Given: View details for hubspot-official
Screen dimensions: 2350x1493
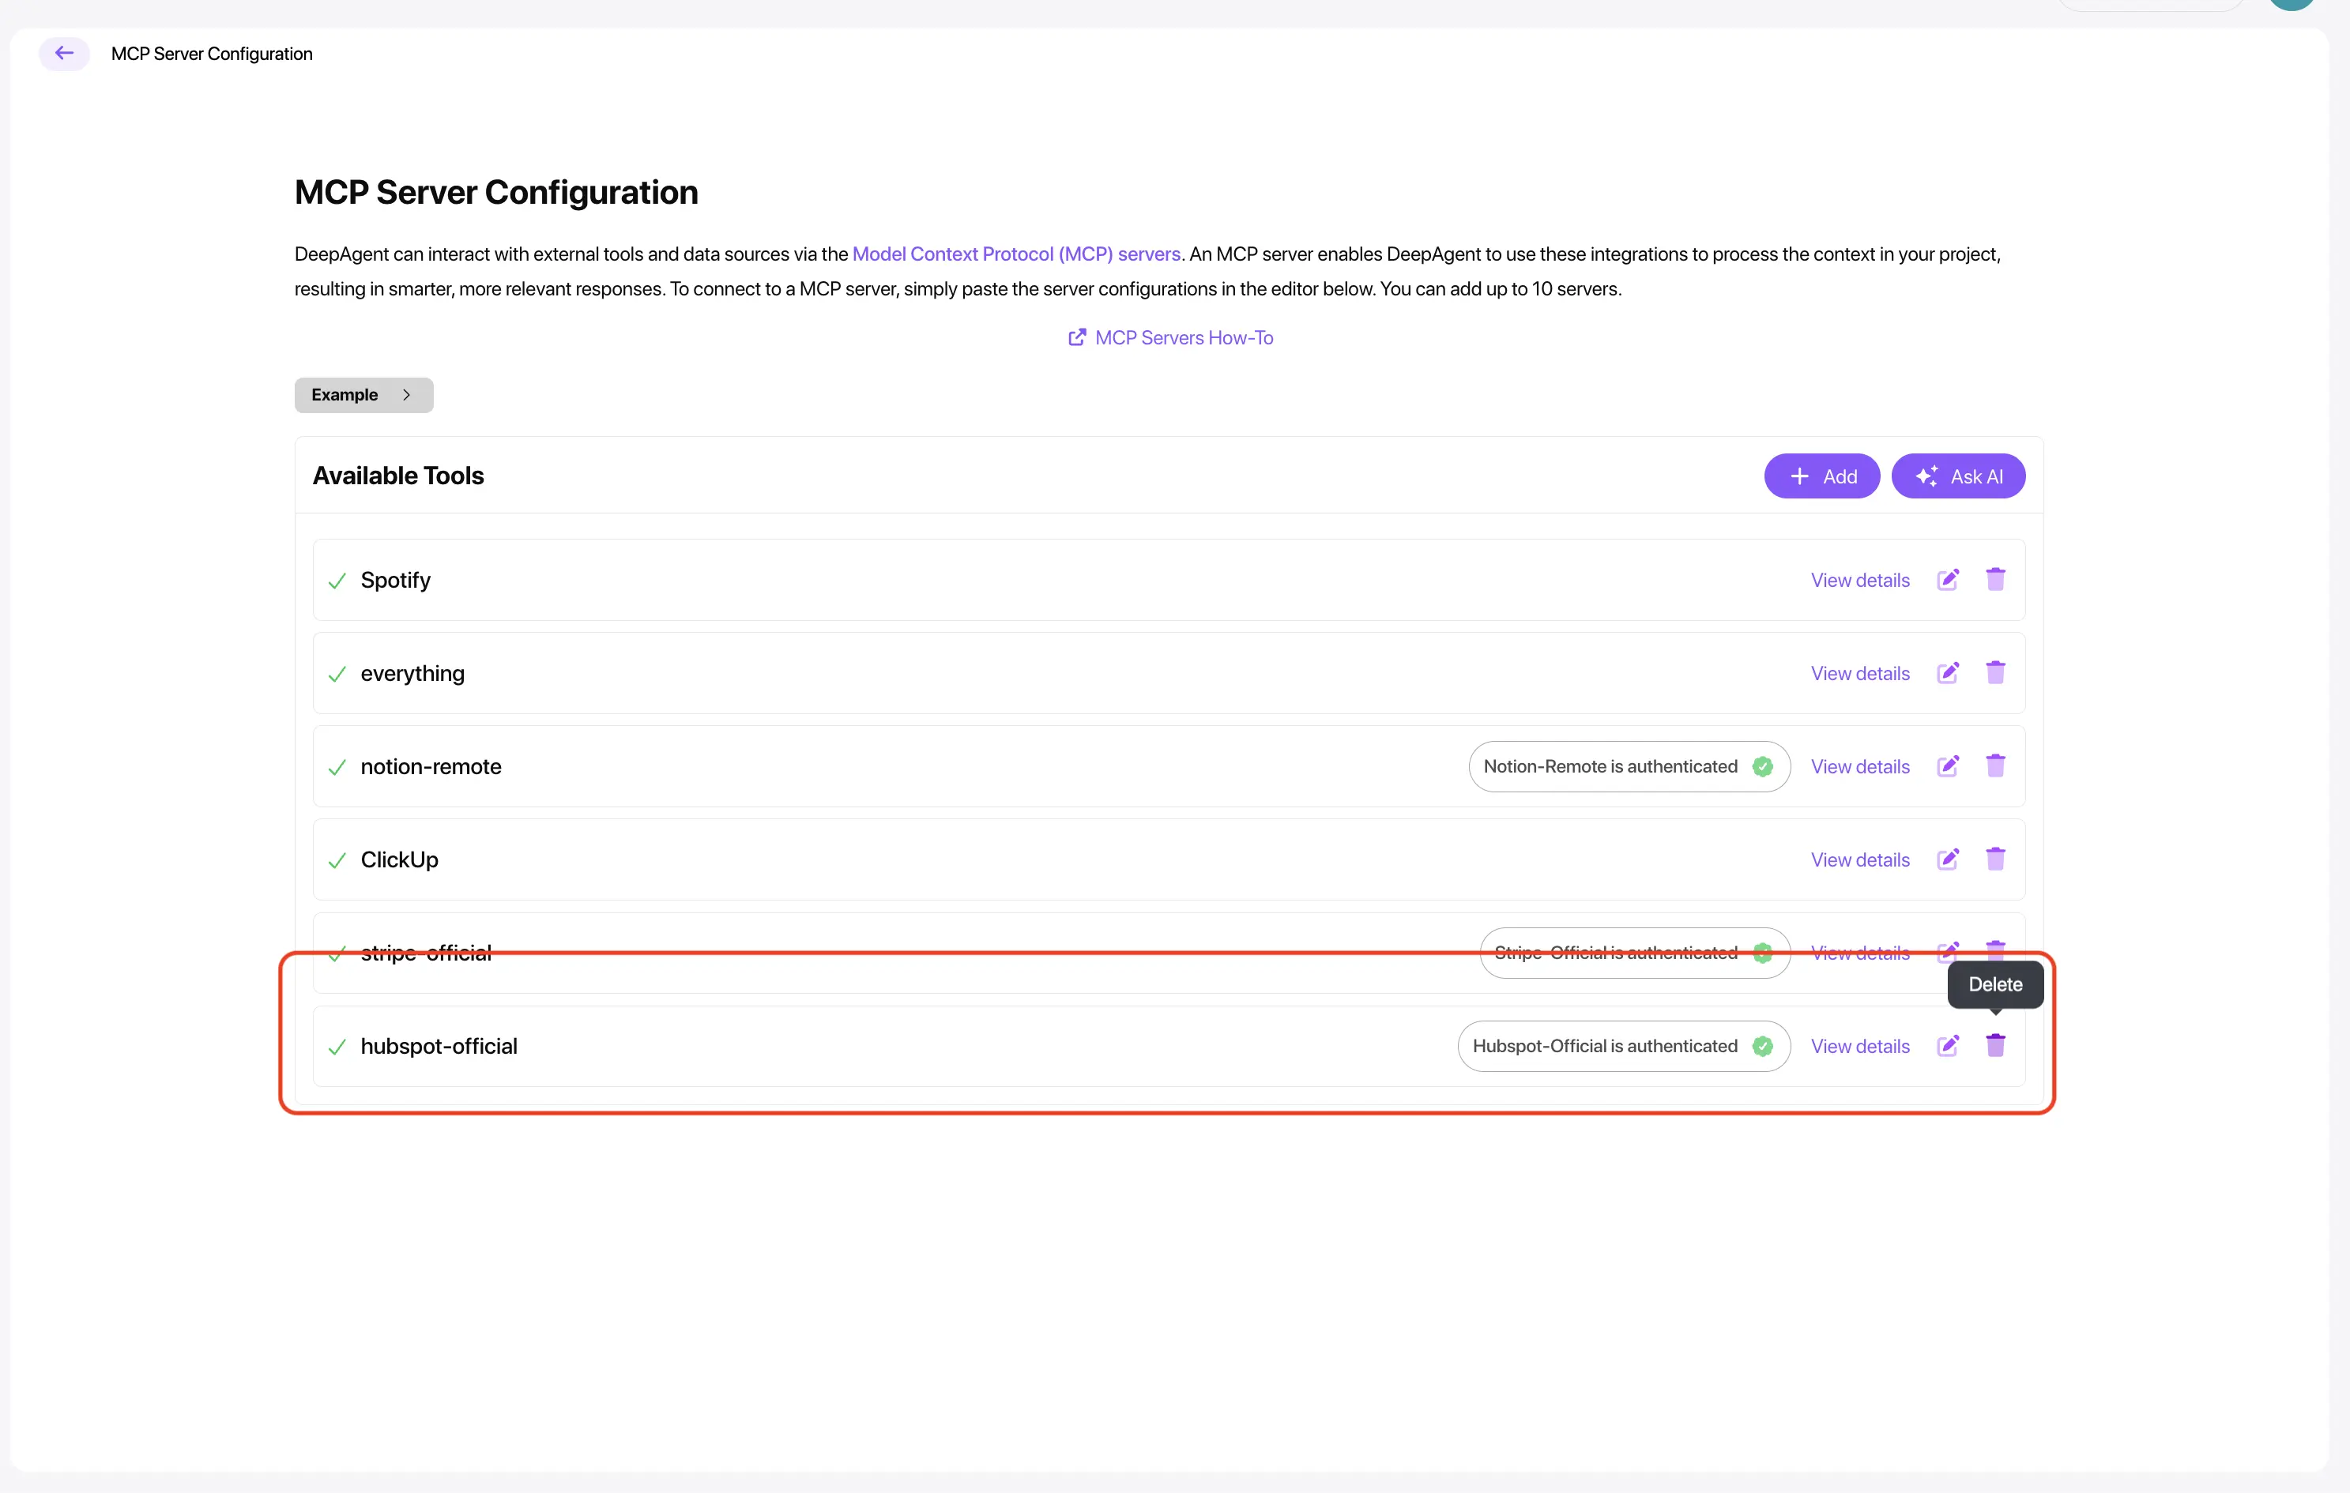Looking at the screenshot, I should coord(1859,1046).
